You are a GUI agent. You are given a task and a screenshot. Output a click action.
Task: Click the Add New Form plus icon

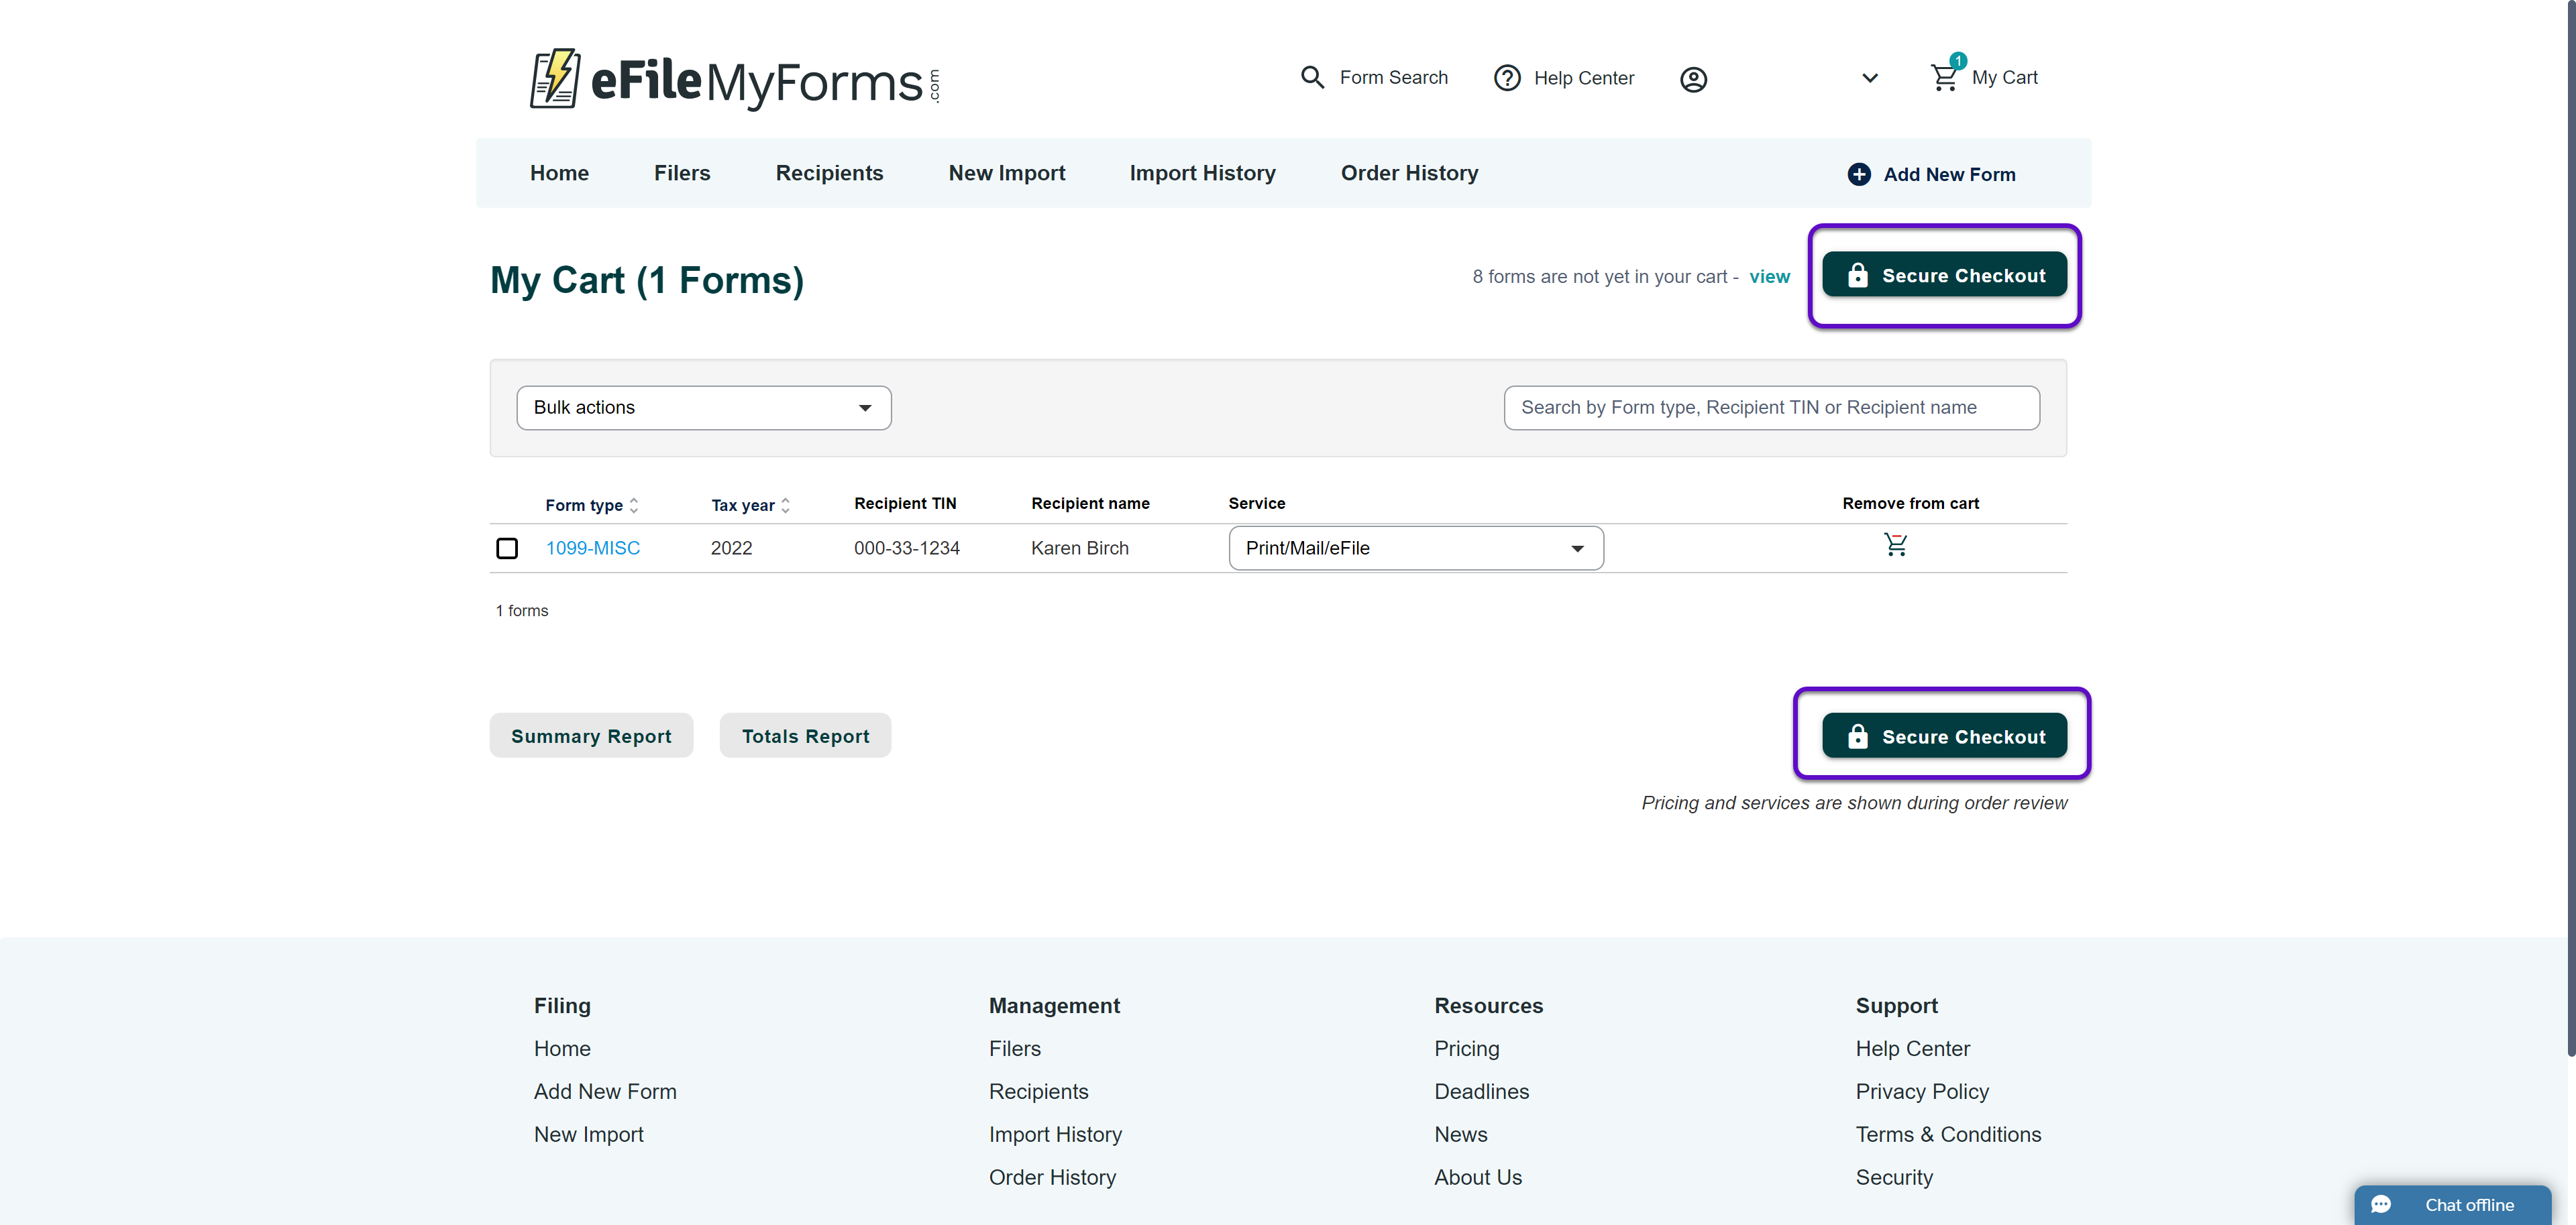pos(1858,174)
